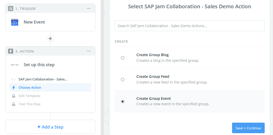The width and height of the screenshot is (273, 135).
Task: Open the New Event trigger step
Action: pos(34,22)
